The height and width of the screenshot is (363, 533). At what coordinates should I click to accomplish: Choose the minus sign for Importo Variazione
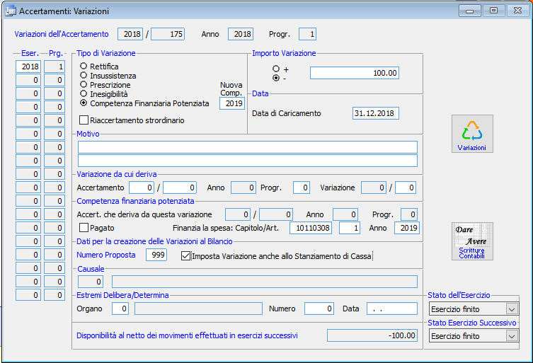(x=276, y=78)
